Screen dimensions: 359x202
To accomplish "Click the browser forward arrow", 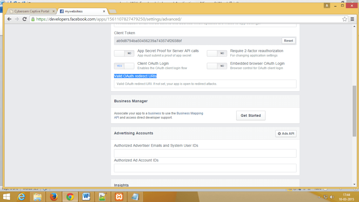I will coord(17,19).
